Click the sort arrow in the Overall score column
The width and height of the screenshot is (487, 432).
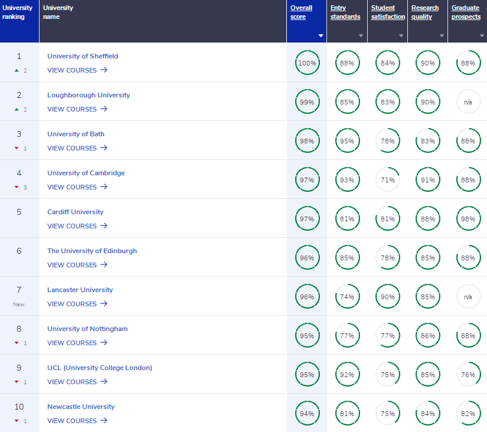(x=321, y=36)
